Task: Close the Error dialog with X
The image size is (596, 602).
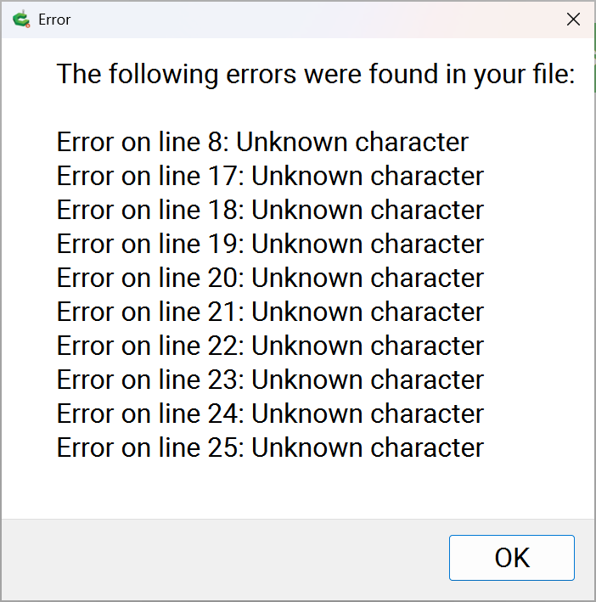Action: pos(574,19)
